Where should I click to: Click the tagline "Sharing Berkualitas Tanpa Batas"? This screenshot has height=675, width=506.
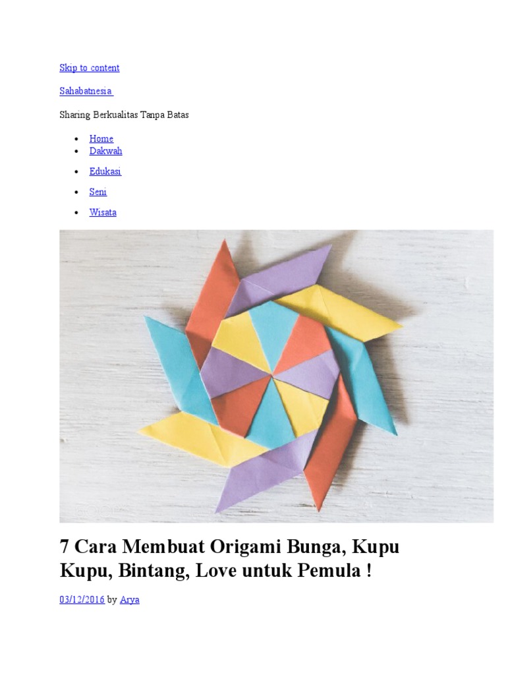[124, 115]
